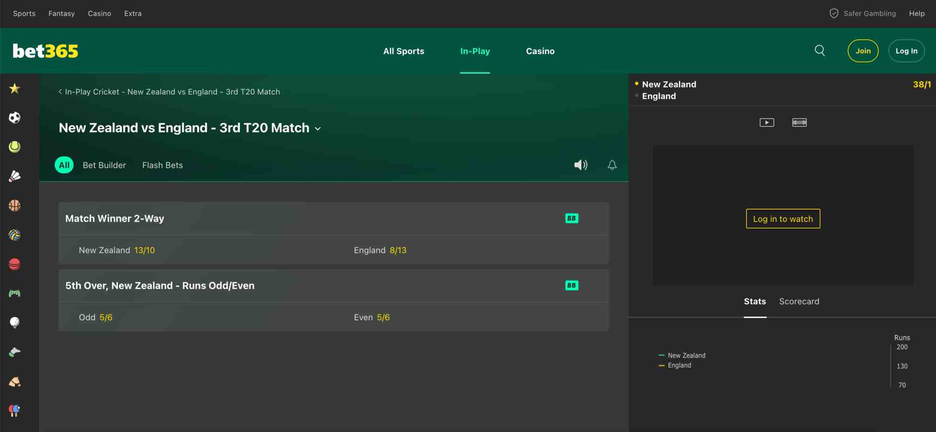Open the Basketball sidebar icon
936x432 pixels.
click(x=14, y=205)
